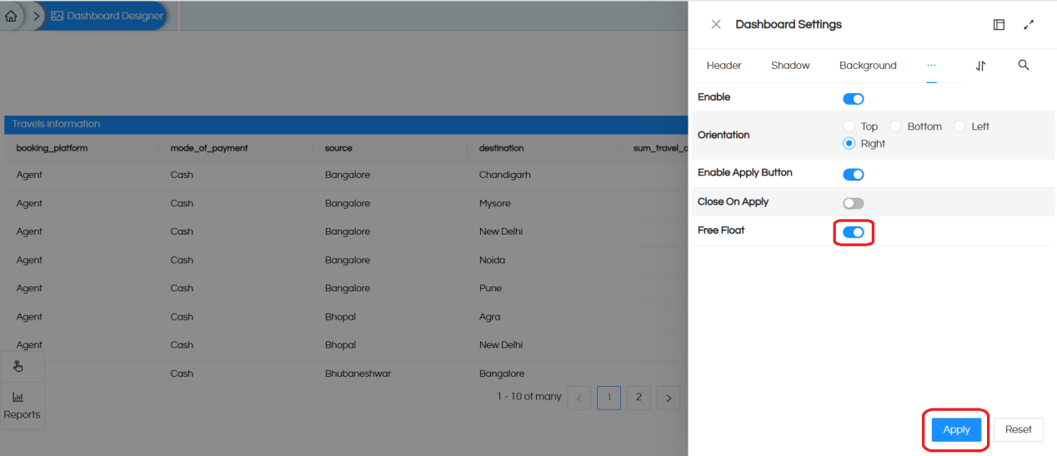Click booking_platform column header
Image resolution: width=1057 pixels, height=456 pixels.
point(52,148)
